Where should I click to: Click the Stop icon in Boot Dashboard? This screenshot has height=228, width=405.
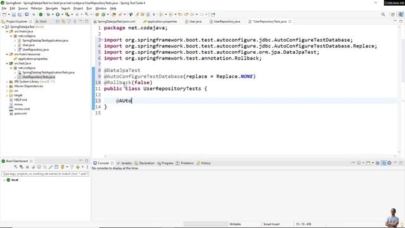(x=27, y=167)
